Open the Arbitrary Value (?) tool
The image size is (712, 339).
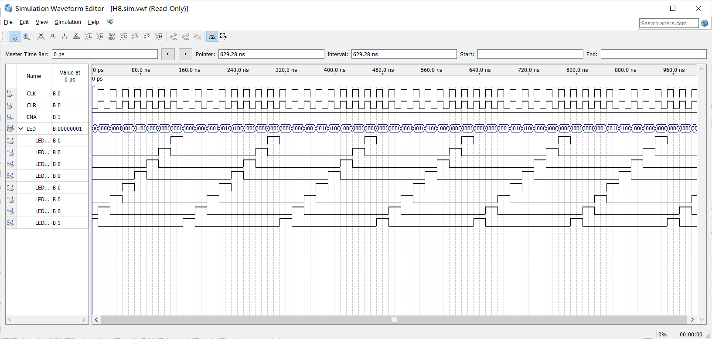pos(147,37)
